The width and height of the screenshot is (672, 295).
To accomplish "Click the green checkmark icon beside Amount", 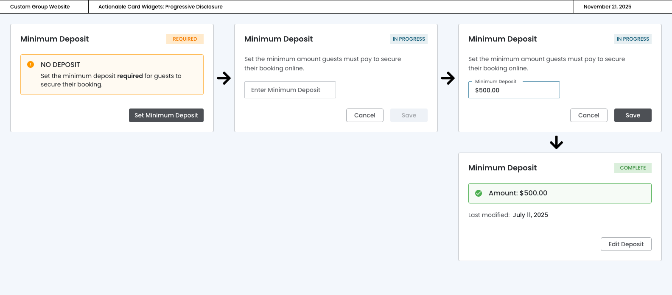I will point(479,193).
